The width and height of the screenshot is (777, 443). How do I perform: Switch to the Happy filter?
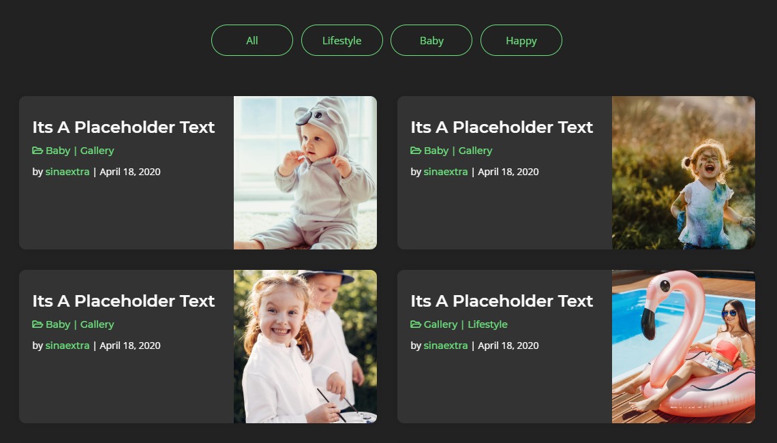pos(521,40)
